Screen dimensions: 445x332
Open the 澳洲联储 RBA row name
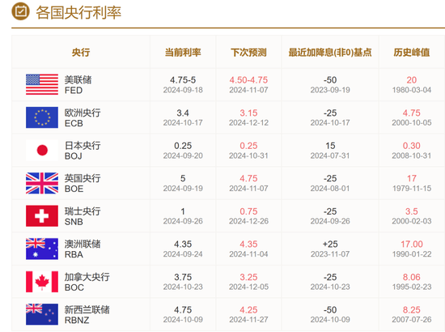(83, 249)
